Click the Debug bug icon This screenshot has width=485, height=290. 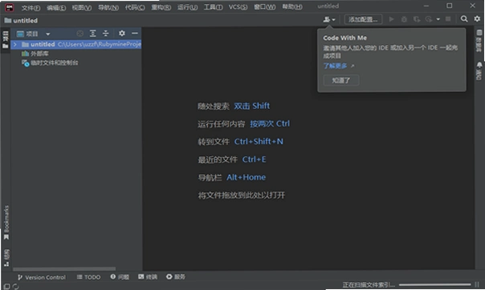tap(404, 19)
